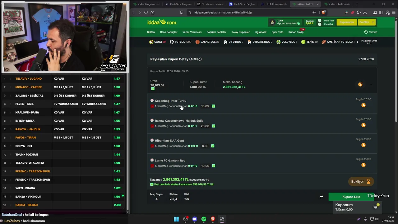
Task: Open the Yazar Yorumları menu
Action: tap(192, 32)
